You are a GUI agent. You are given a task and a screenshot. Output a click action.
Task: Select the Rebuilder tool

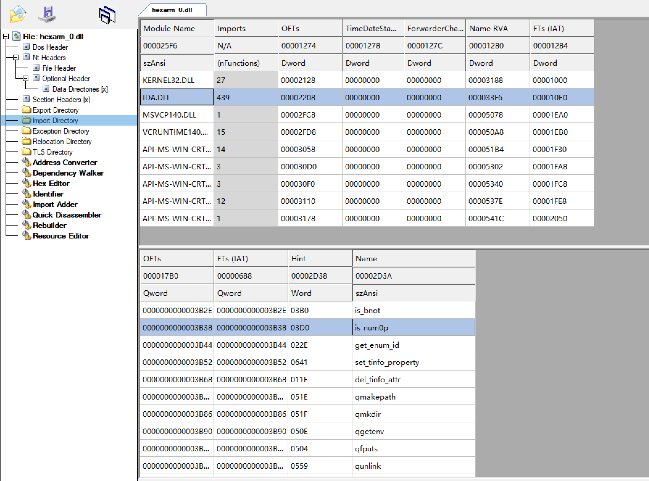(49, 226)
